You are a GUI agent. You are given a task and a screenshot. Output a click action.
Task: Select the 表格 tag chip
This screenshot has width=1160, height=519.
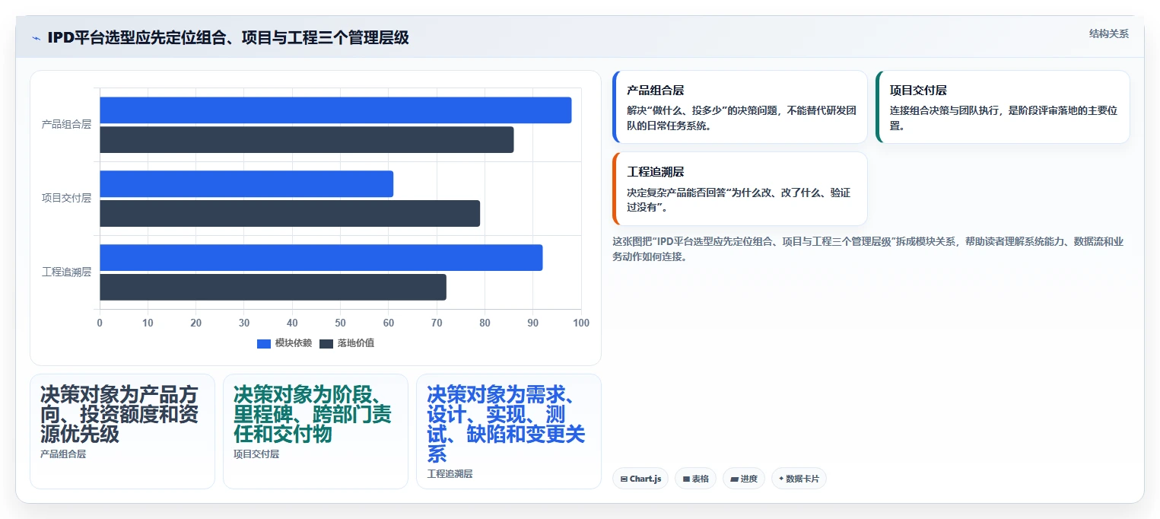click(x=695, y=479)
